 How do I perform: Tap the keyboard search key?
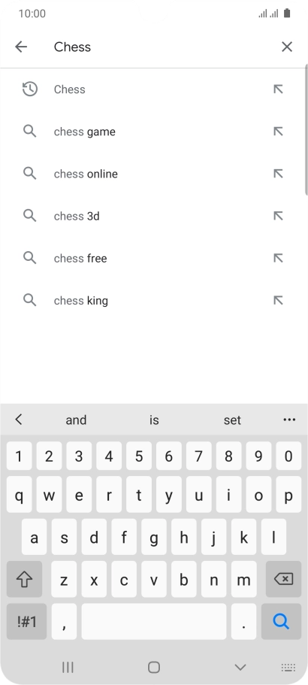pos(282,621)
